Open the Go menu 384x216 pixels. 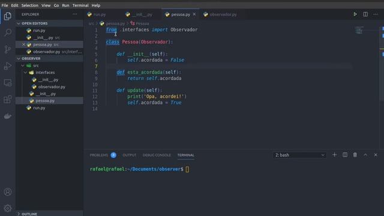click(x=56, y=5)
